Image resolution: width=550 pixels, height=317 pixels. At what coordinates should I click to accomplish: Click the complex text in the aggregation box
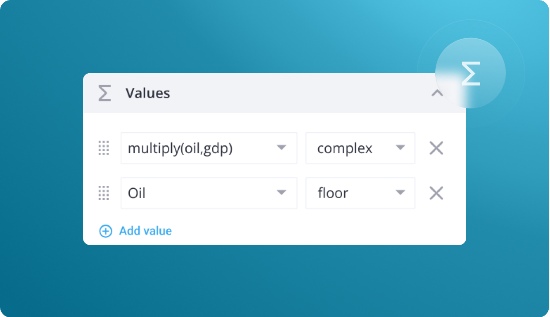pos(345,149)
